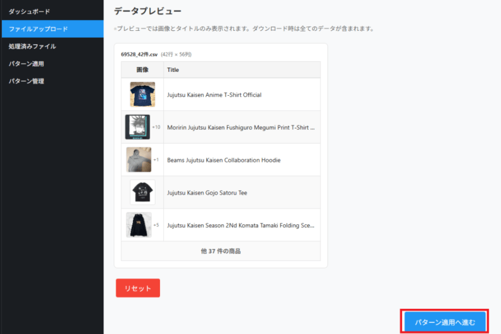This screenshot has width=501, height=334.
Task: Open the ダッシュボード sidebar item
Action: pyautogui.click(x=29, y=12)
